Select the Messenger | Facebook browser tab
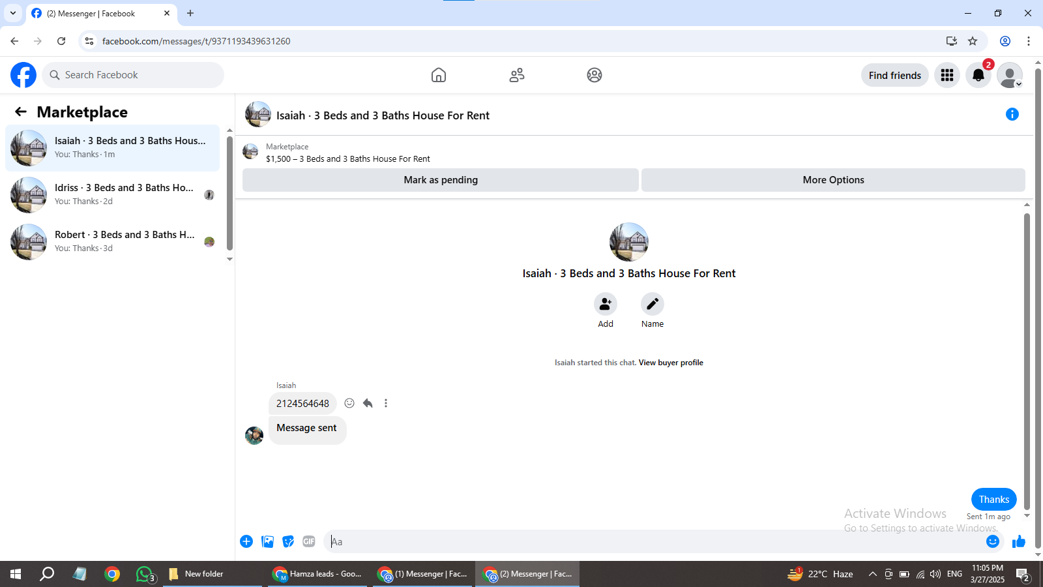 [x=101, y=13]
